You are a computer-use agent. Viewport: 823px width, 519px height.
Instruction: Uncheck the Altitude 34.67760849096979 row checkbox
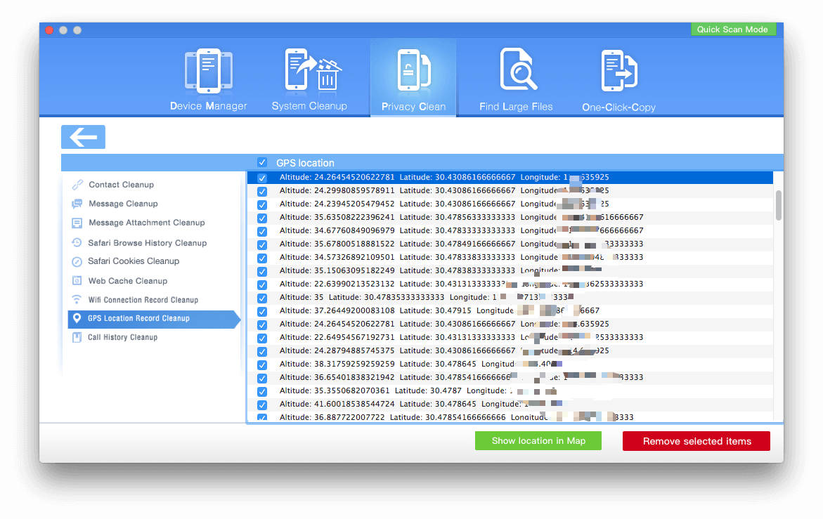(262, 231)
